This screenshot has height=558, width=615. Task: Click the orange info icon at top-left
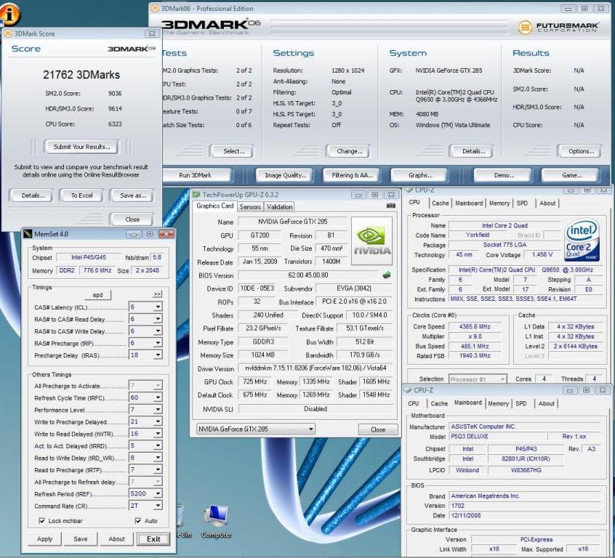point(10,14)
